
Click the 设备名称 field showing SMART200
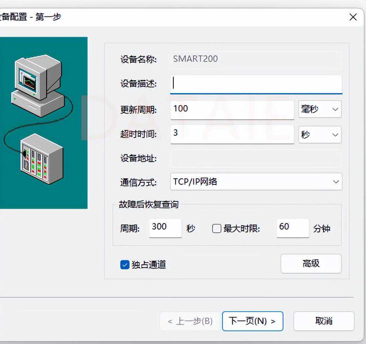[x=256, y=59]
